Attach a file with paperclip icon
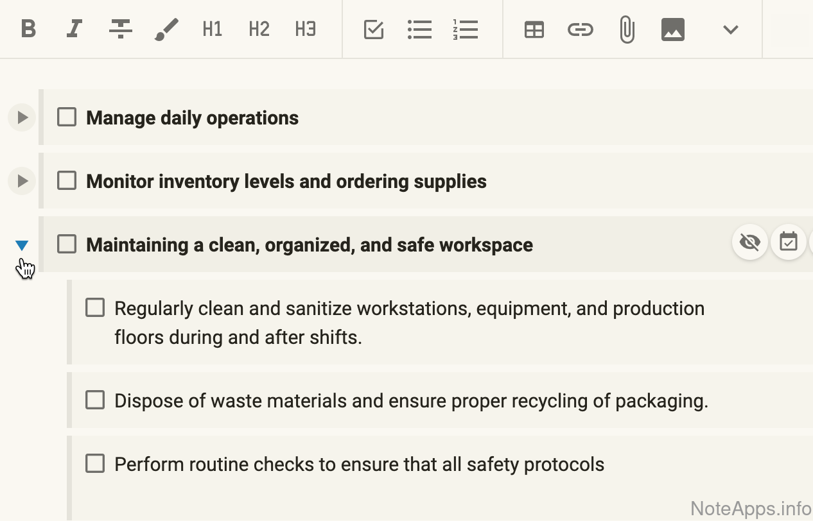The height and width of the screenshot is (521, 813). click(x=627, y=30)
